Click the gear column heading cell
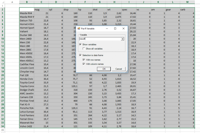The image size is (200, 133). click(x=173, y=9)
